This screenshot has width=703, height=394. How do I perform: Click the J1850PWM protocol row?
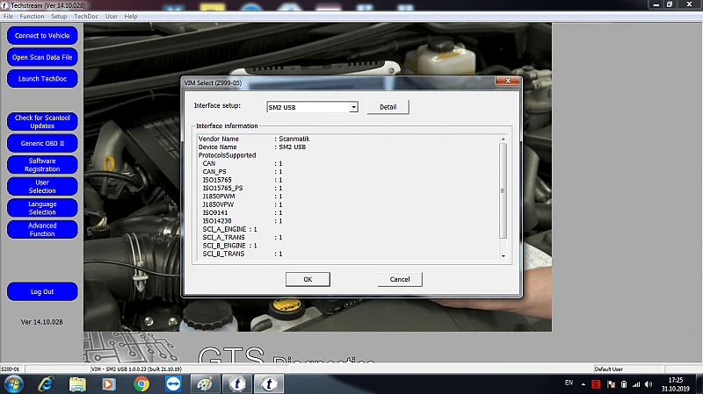coord(243,196)
